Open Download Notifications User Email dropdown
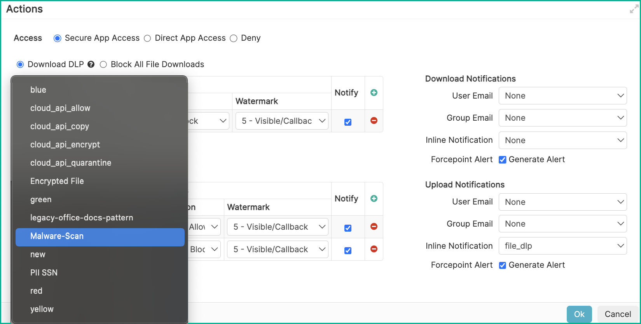The image size is (641, 324). click(562, 96)
